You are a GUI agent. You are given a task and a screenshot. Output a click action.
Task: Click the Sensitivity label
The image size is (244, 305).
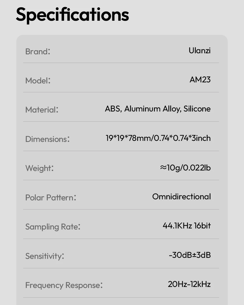tap(45, 256)
